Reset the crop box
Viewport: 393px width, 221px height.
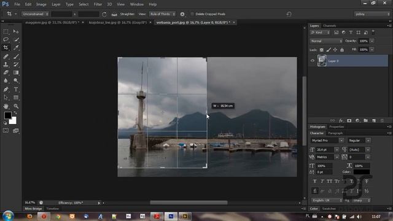[289, 14]
